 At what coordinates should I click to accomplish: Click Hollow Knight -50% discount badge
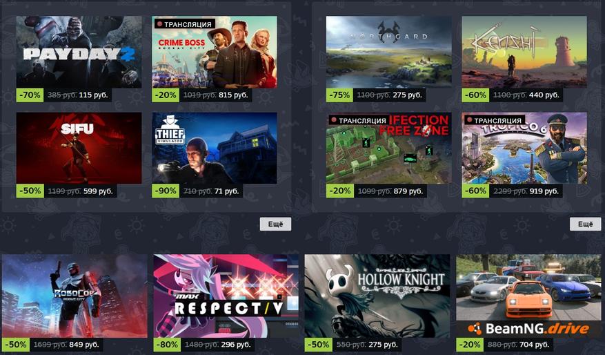pyautogui.click(x=318, y=345)
